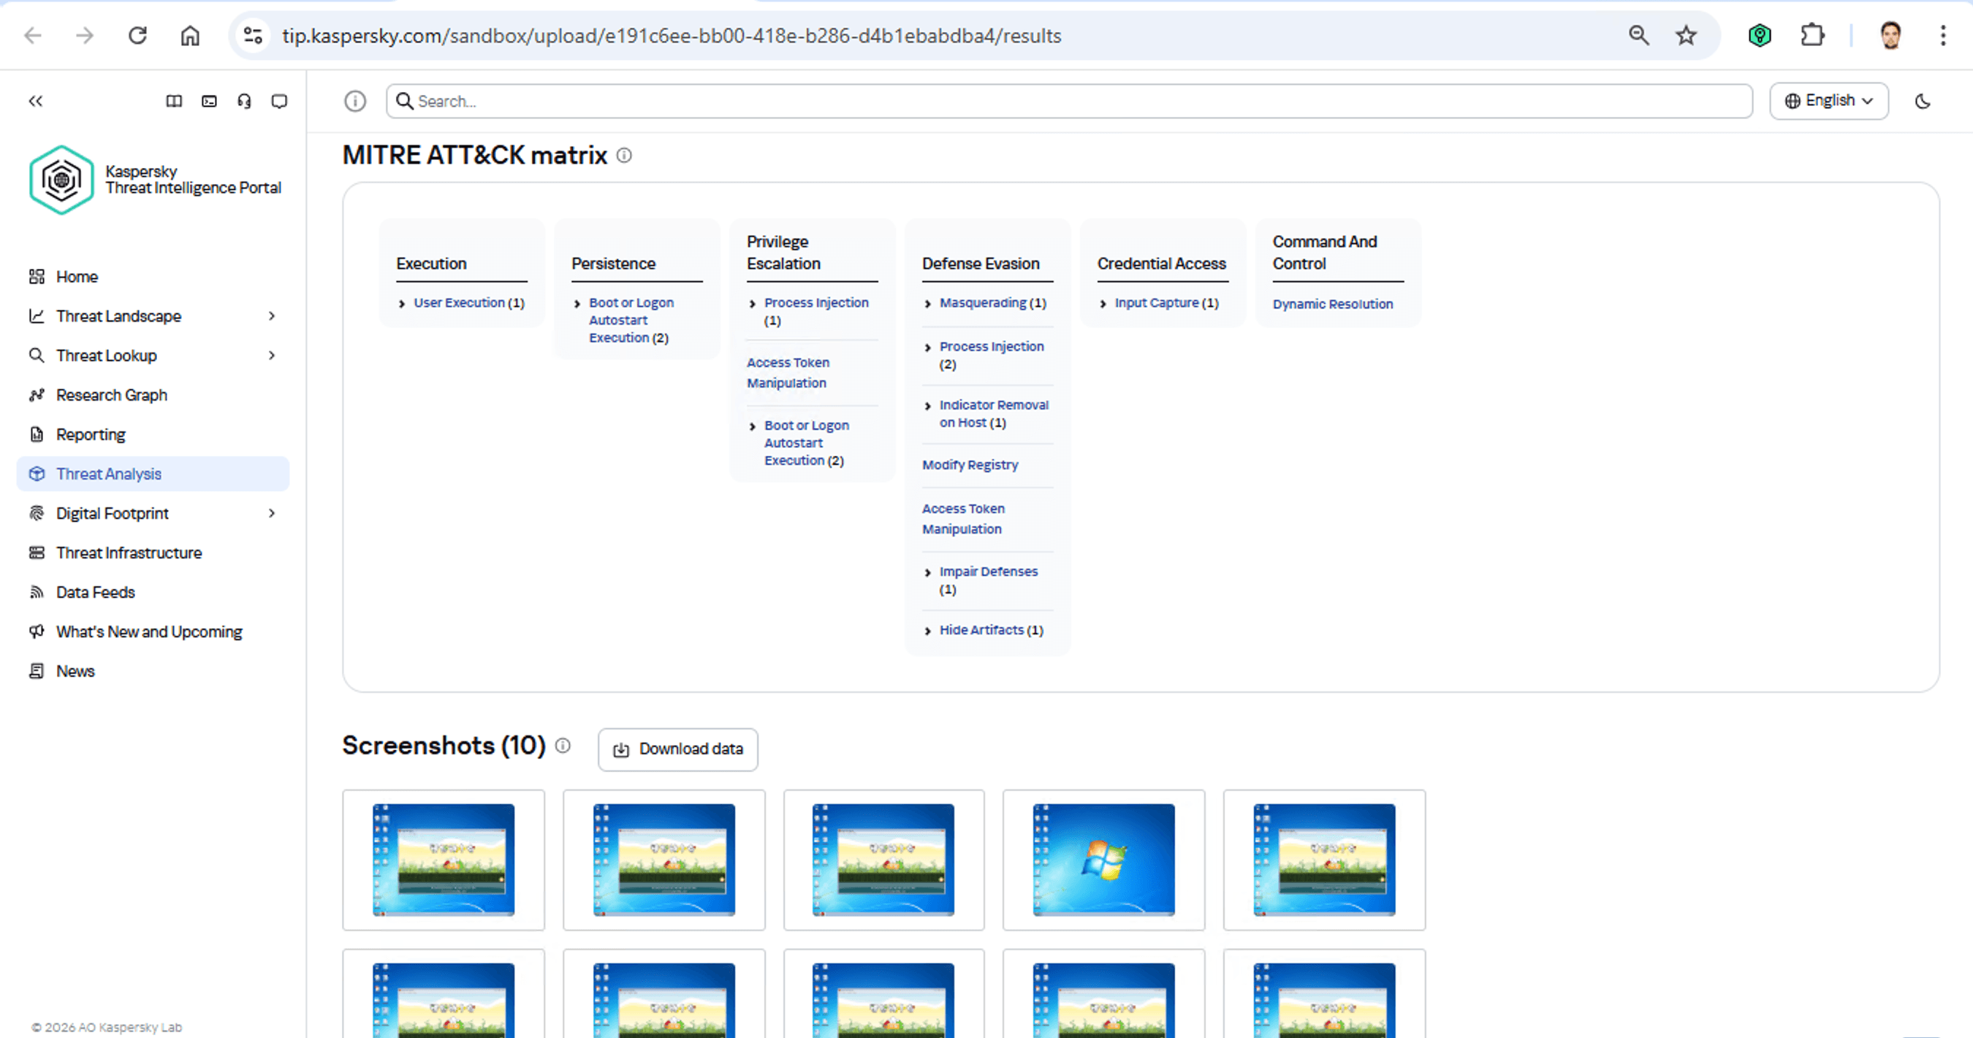
Task: Click info icon beside MITRE ATT&CK matrix
Action: [624, 156]
